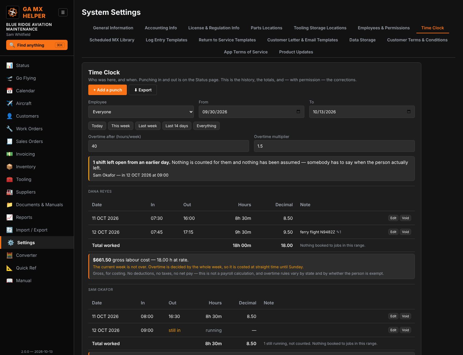Toggle the sidebar hamburger menu

coord(63,12)
